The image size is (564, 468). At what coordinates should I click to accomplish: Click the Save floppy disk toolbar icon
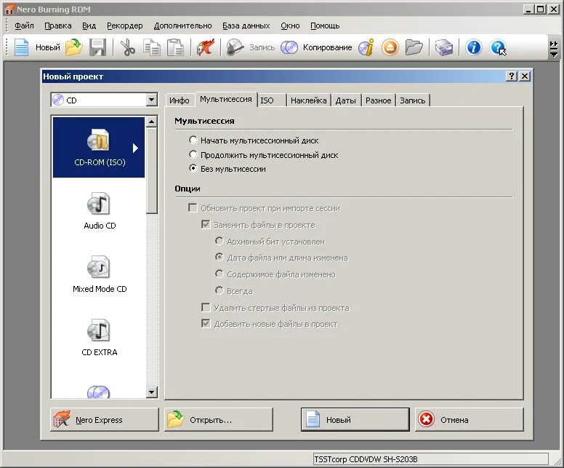click(x=97, y=47)
